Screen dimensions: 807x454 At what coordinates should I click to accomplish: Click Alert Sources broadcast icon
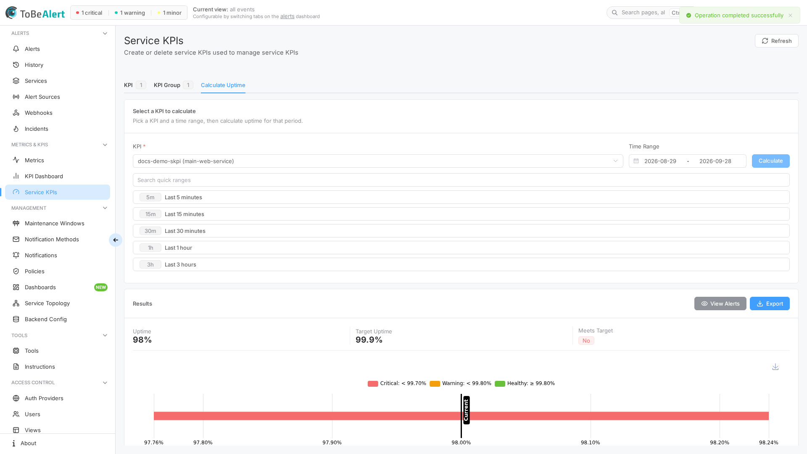click(16, 97)
